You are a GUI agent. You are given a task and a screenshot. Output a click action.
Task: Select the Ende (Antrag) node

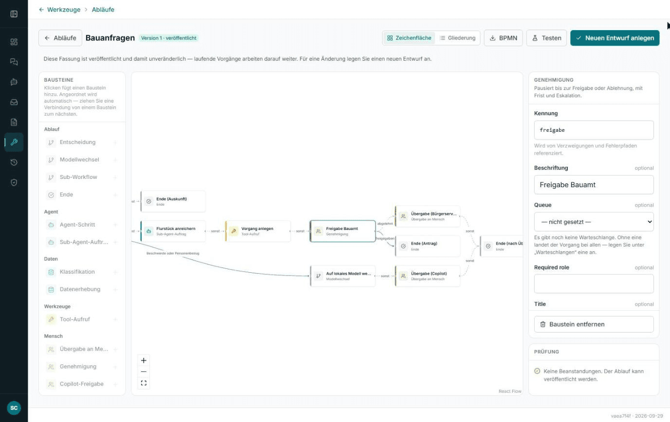pyautogui.click(x=428, y=246)
